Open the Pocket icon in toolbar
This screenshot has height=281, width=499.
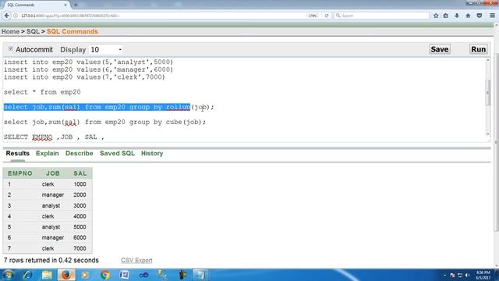[479, 16]
